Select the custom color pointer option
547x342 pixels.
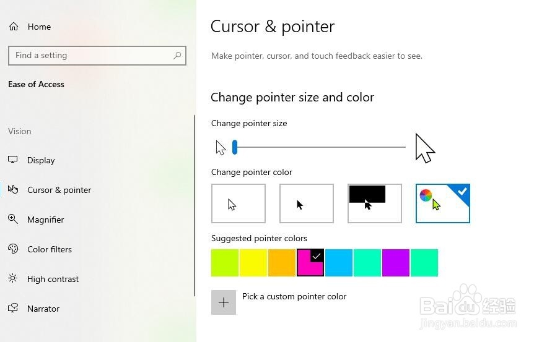(x=443, y=203)
